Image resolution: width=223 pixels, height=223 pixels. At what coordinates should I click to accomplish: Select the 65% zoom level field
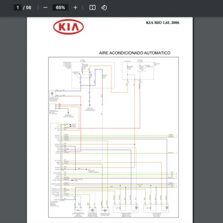[x=60, y=7]
